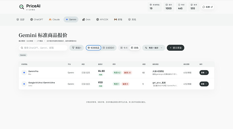Click the 大发AI资源站 channel name

point(158,71)
